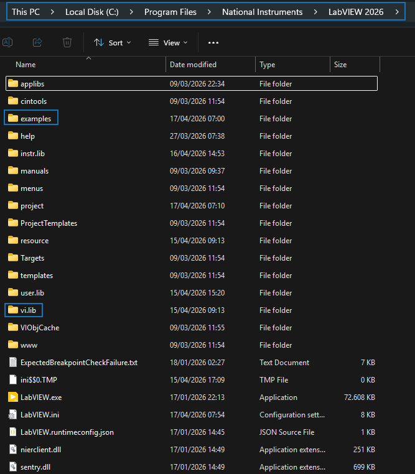Select the ExpectedBreakpointCheckFailure.txt document icon
This screenshot has height=474, width=415.
[x=13, y=362]
